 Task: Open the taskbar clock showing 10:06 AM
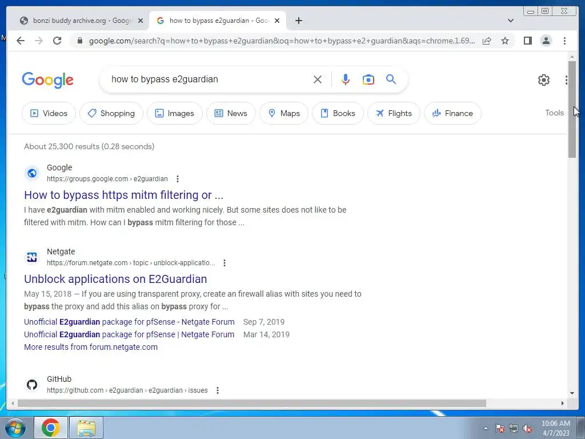coord(555,428)
